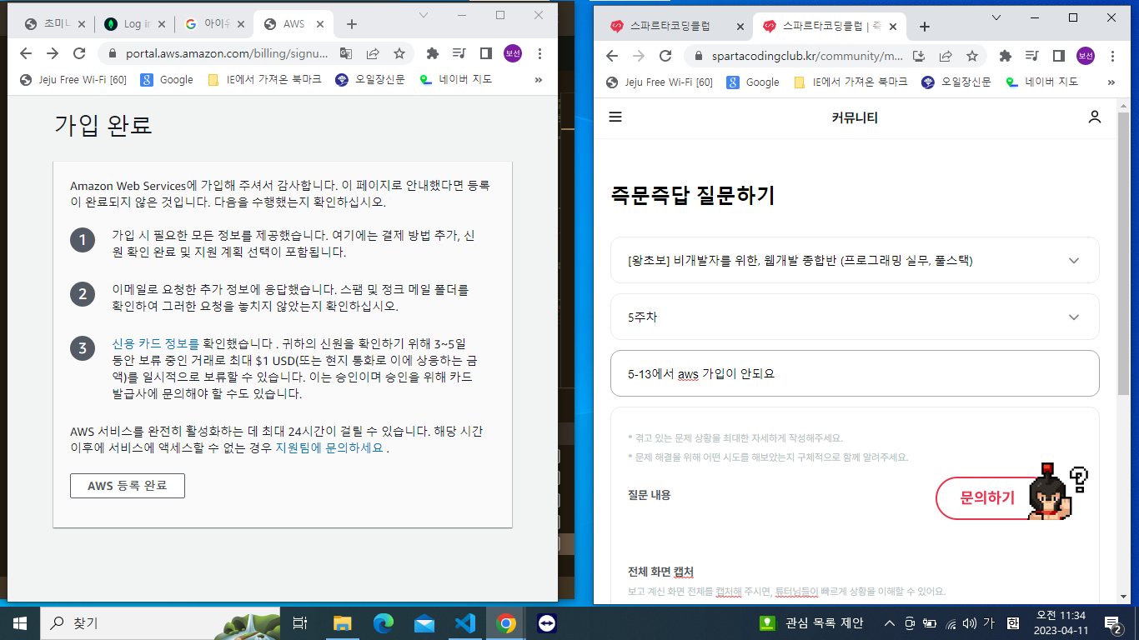Click share icon in Sparta address bar
The image size is (1139, 640).
tap(946, 56)
